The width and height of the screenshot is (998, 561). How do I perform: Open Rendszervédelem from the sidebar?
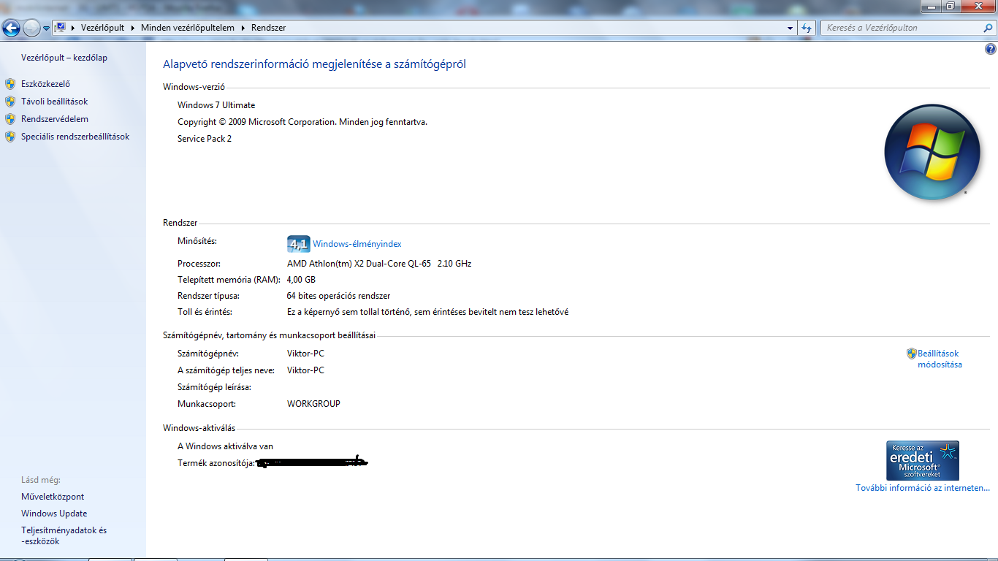tap(55, 119)
